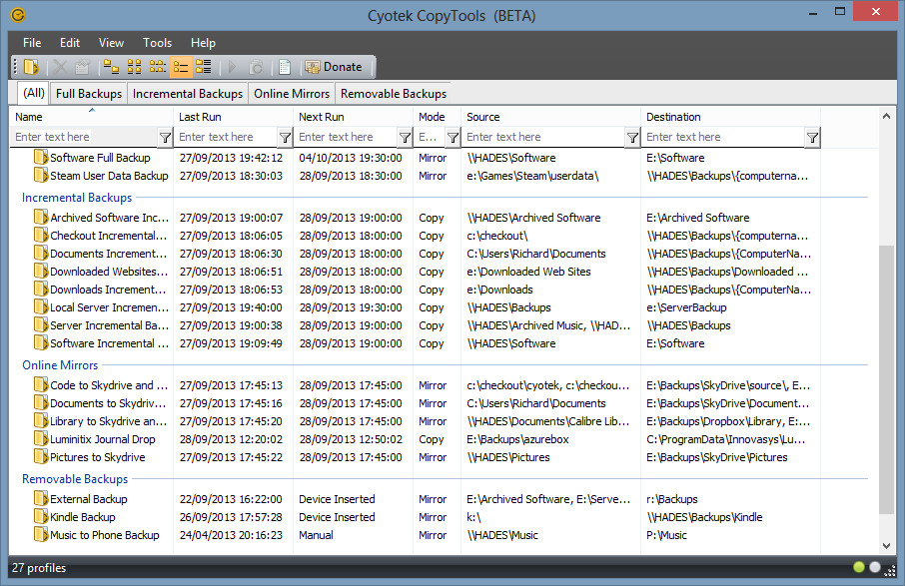Image resolution: width=905 pixels, height=586 pixels.
Task: Select the 'Archived Software Inc…' profile name
Action: 109,218
